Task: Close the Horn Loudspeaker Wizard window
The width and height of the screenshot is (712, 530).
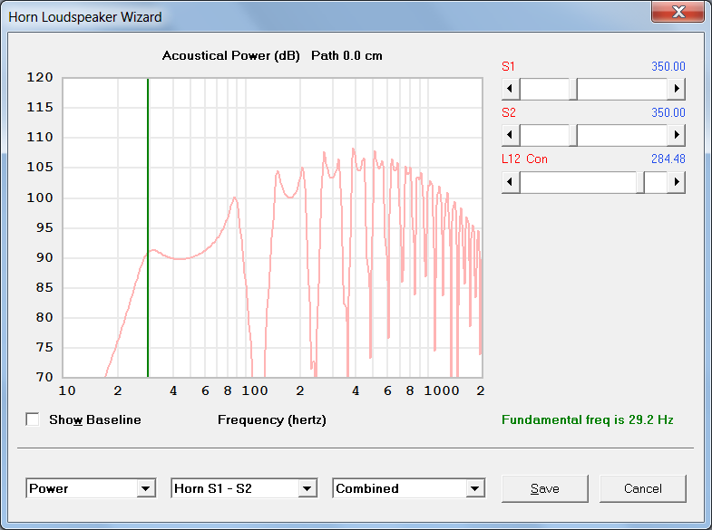Action: pos(678,12)
